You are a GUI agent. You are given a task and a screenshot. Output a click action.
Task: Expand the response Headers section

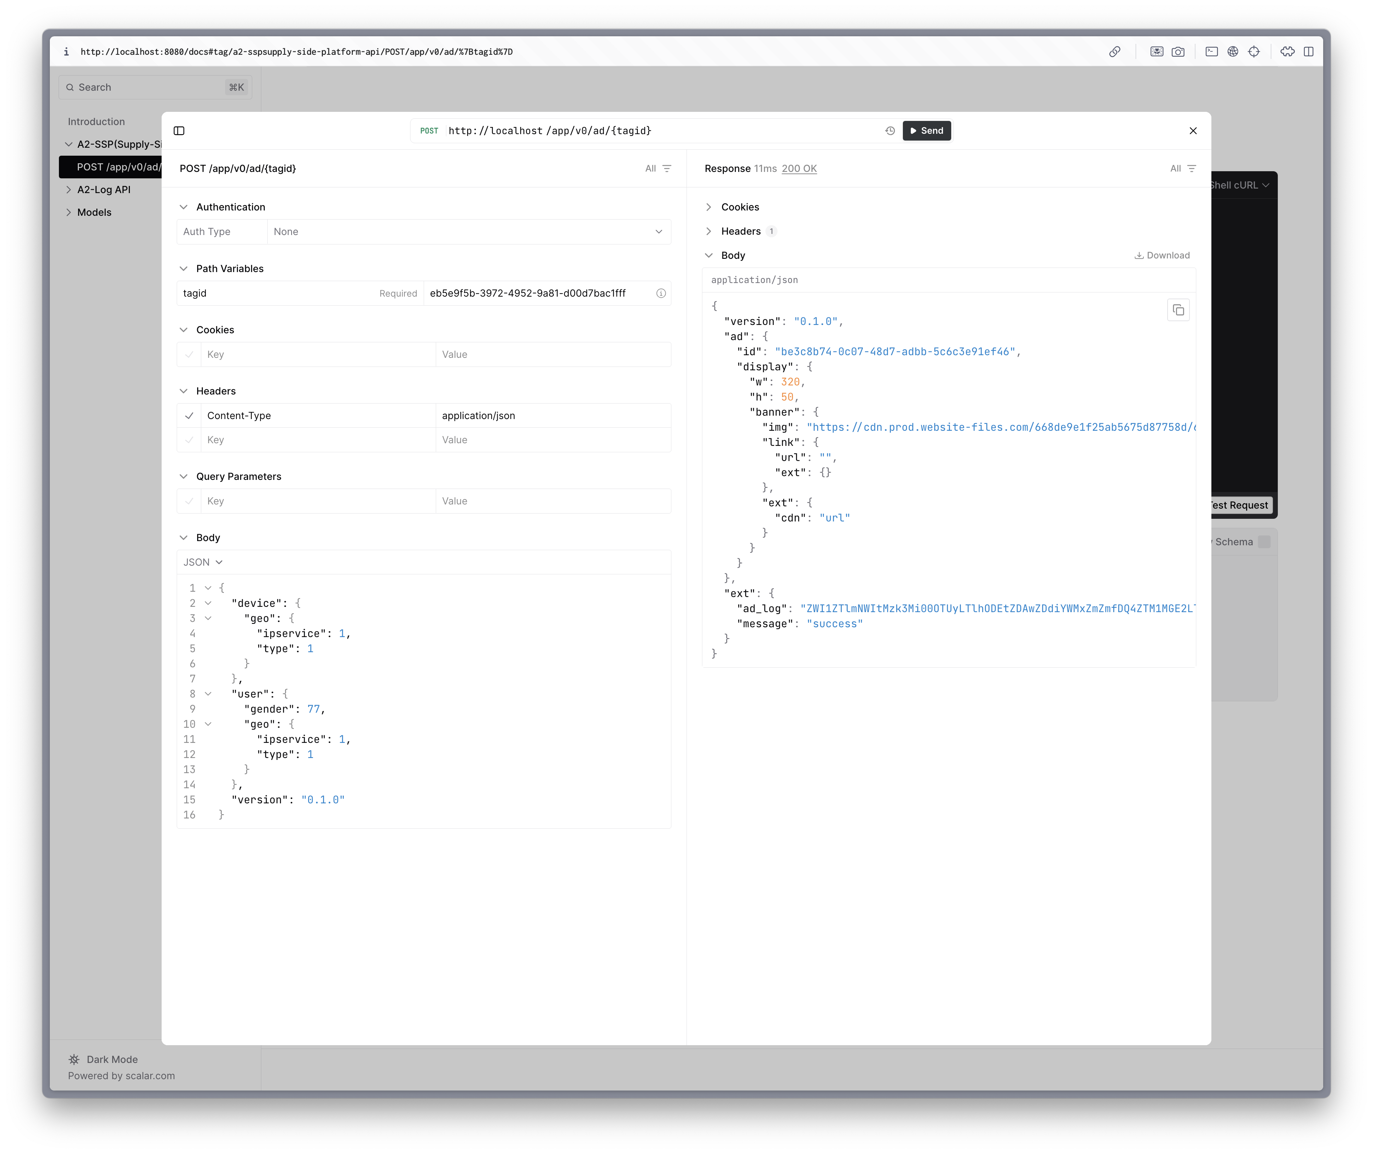[x=740, y=232]
